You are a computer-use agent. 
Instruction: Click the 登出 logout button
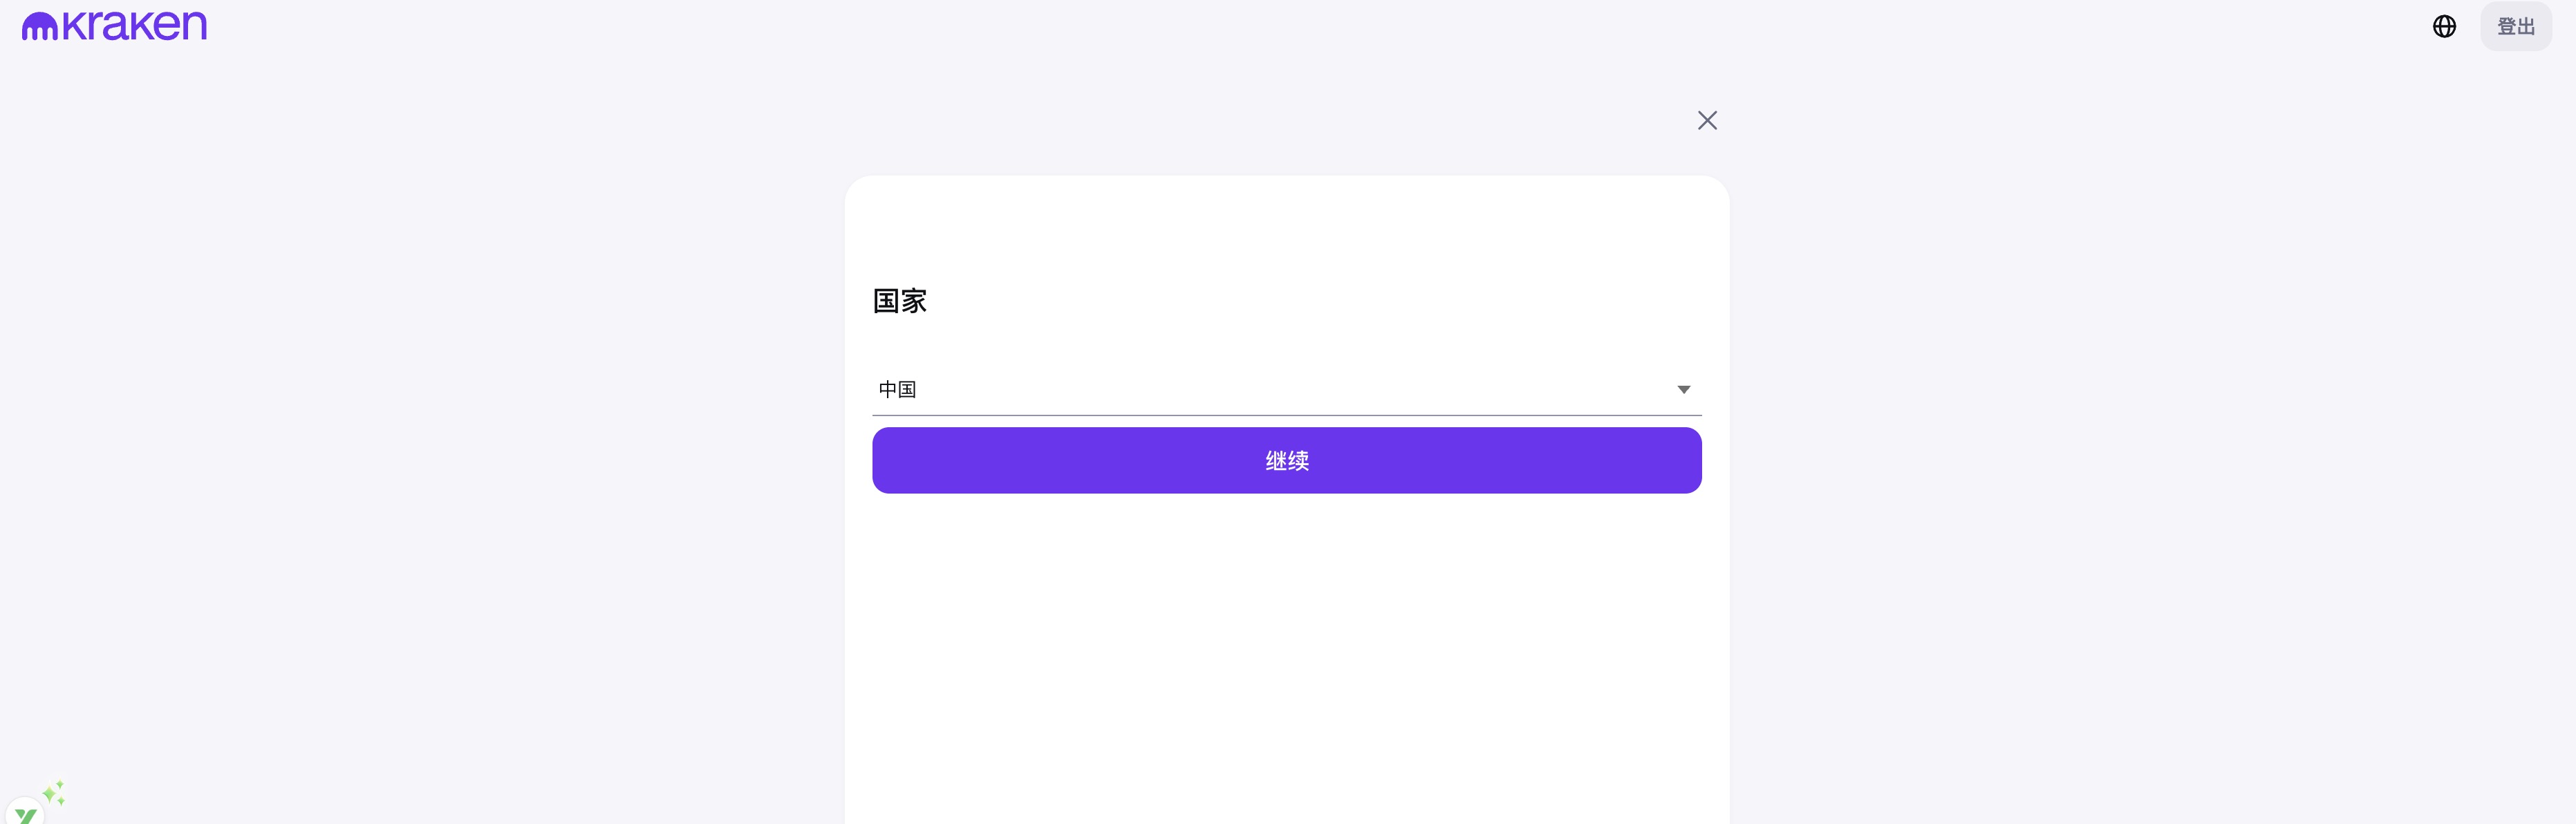coord(2515,27)
